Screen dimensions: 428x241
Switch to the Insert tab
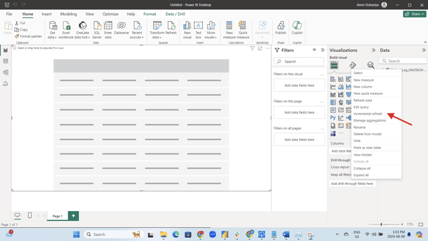(x=47, y=14)
